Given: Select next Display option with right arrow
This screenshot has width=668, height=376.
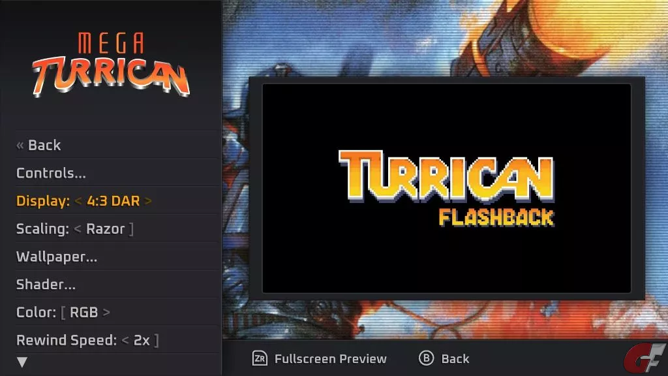Looking at the screenshot, I should [x=148, y=201].
